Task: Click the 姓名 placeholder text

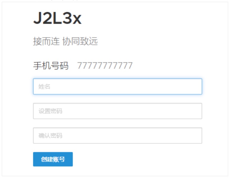Action: point(44,86)
